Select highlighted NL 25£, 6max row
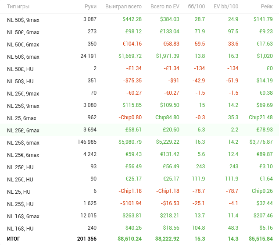The width and height of the screenshot is (279, 245). [139, 130]
